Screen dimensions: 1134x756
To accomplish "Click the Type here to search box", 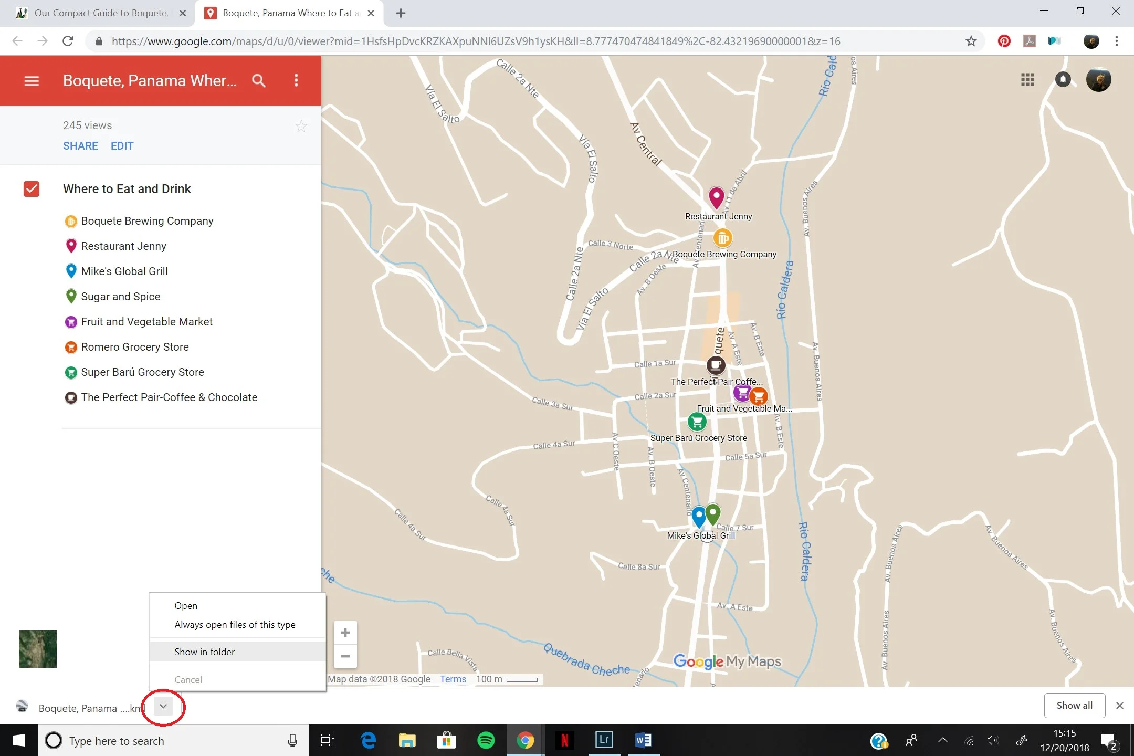I will (173, 741).
